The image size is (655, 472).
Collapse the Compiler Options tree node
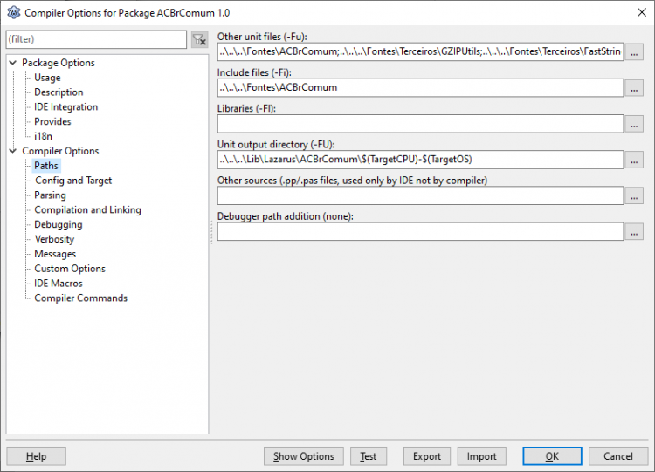[13, 151]
